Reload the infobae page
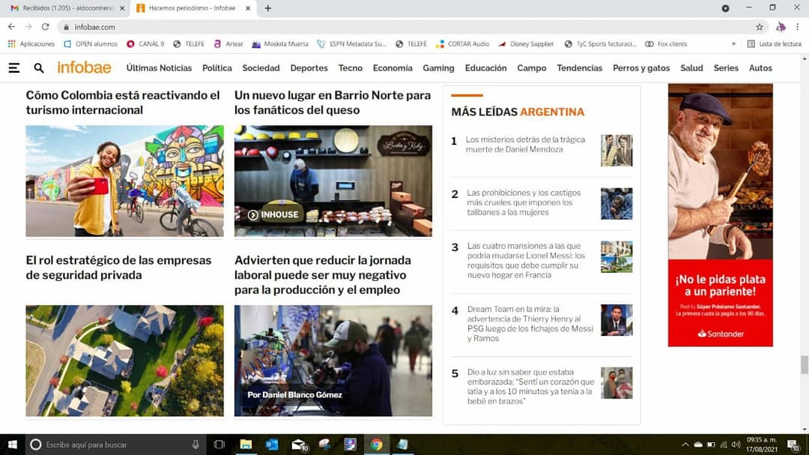The width and height of the screenshot is (809, 455). [x=46, y=27]
